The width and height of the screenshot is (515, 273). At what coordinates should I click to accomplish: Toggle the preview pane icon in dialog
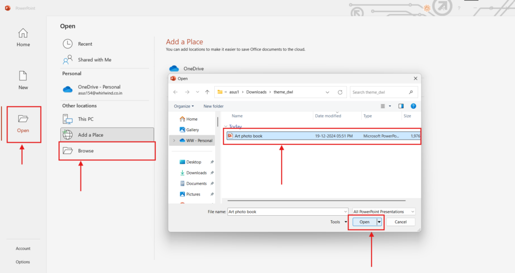click(401, 106)
